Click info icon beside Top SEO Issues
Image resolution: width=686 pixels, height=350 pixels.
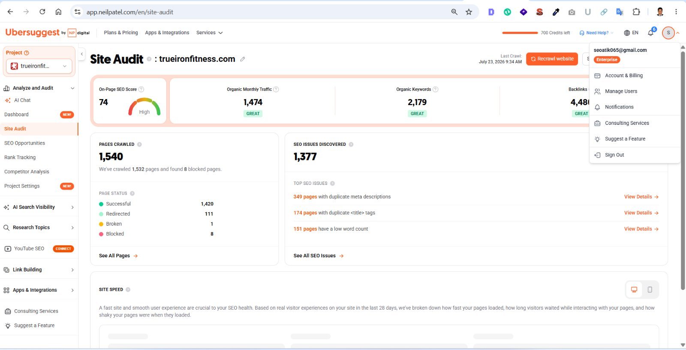click(x=332, y=184)
